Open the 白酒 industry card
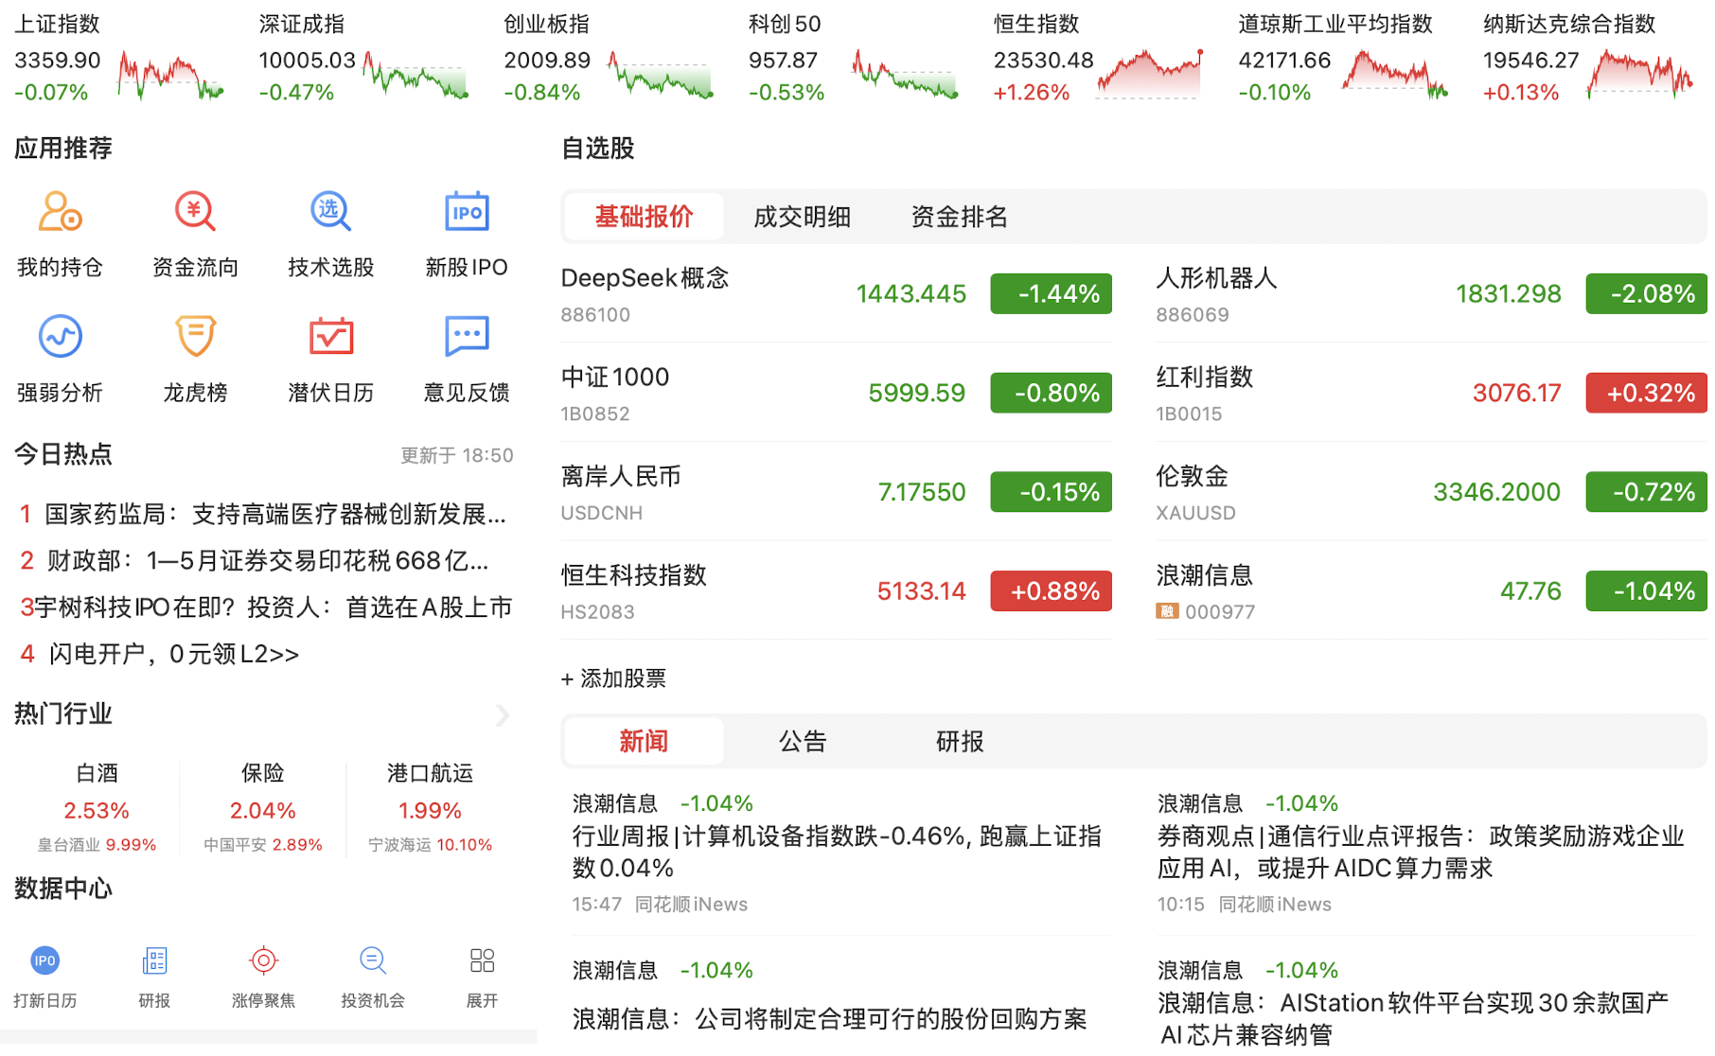The height and width of the screenshot is (1056, 1715). click(97, 808)
